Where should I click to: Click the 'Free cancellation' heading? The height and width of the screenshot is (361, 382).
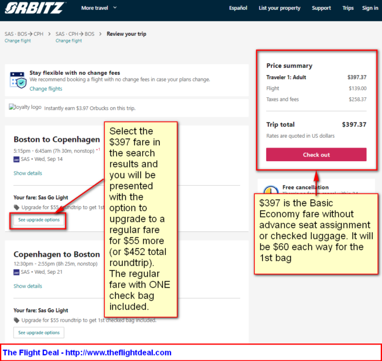point(306,187)
